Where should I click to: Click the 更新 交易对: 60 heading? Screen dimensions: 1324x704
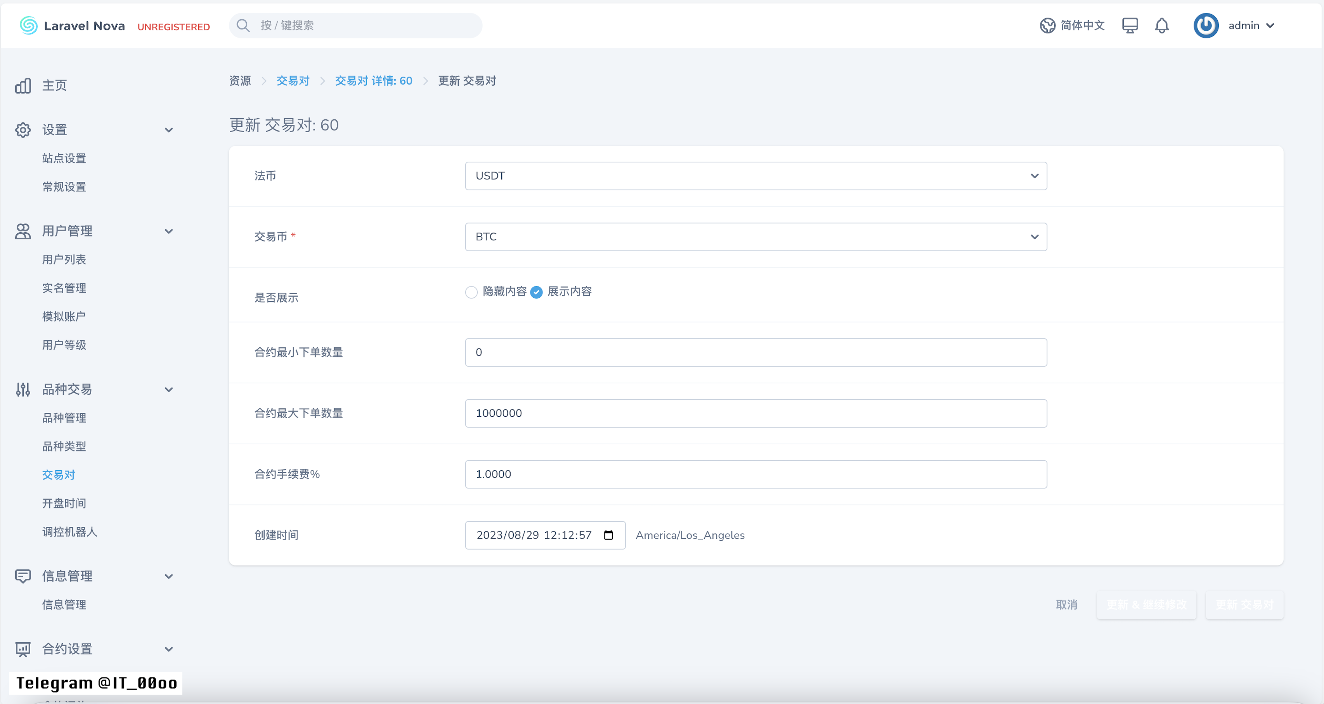pyautogui.click(x=284, y=125)
